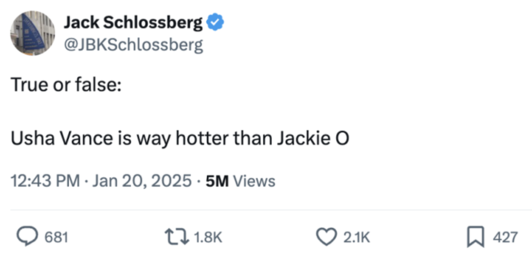Open Jack Schlossberg's profile picture
Viewport: 532px width, 258px height.
pyautogui.click(x=33, y=33)
